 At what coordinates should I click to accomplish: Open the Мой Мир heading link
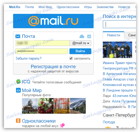click(32, 90)
